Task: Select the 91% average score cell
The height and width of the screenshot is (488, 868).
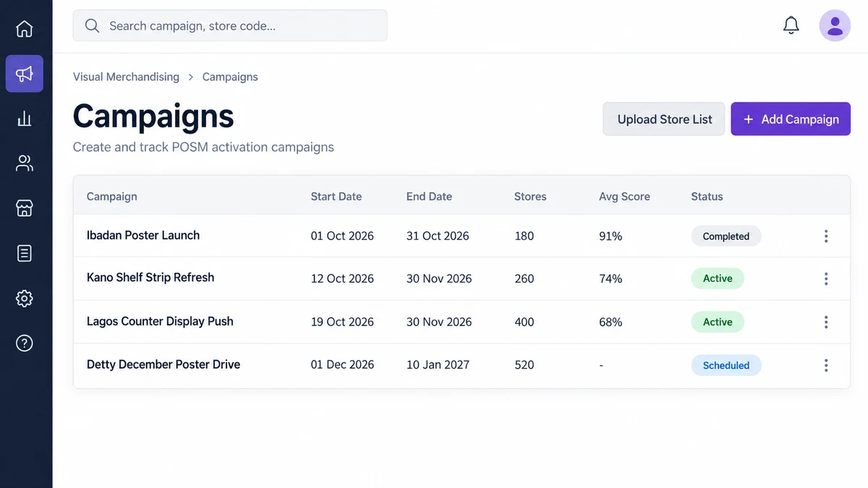Action: (x=610, y=236)
